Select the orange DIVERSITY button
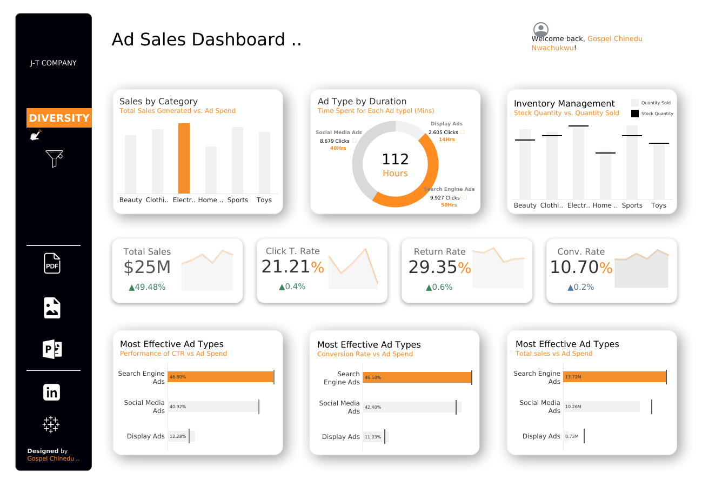The image size is (702, 486). point(59,118)
